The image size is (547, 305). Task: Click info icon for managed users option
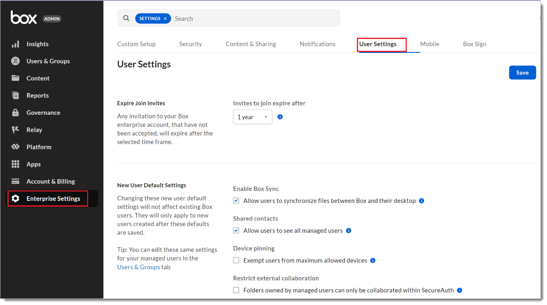pos(349,231)
